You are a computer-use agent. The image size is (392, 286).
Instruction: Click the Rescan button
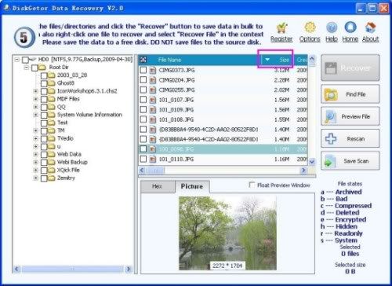point(350,139)
